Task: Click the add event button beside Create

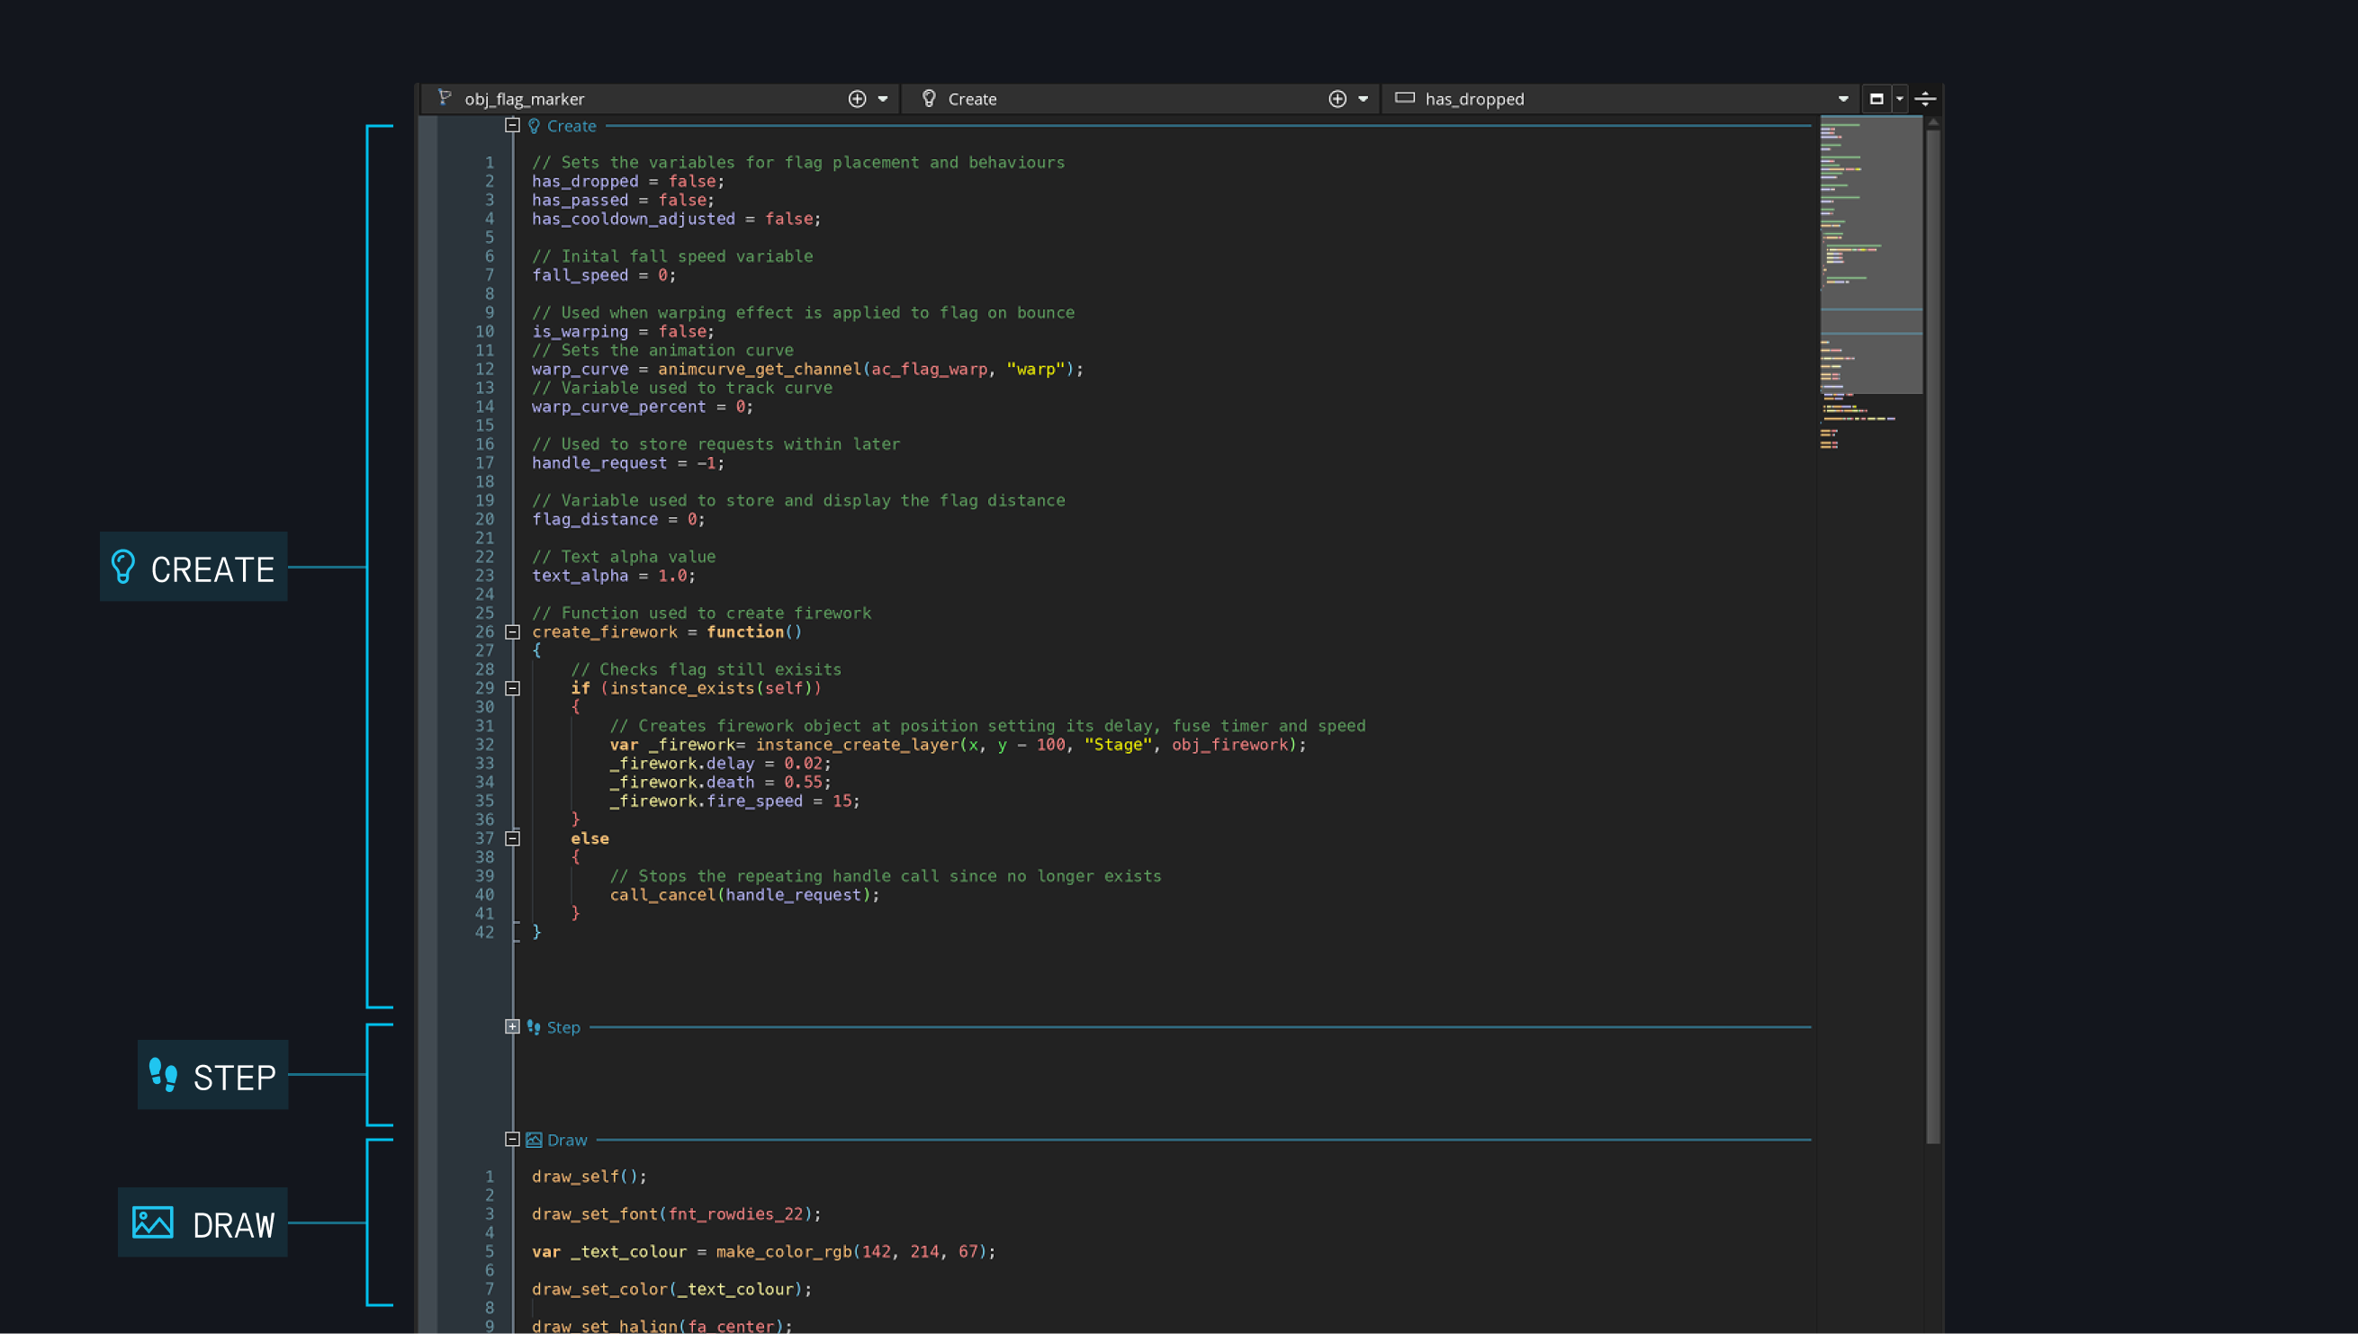Action: [1337, 99]
